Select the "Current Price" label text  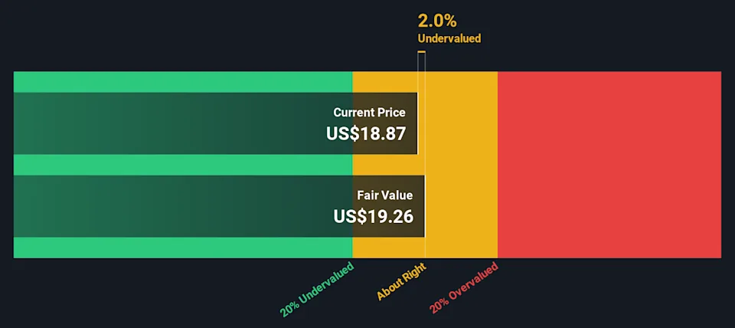click(374, 113)
